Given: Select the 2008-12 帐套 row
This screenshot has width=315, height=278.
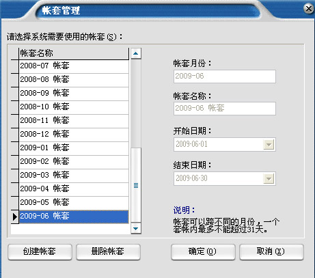Looking at the screenshot, I should pyautogui.click(x=74, y=135).
